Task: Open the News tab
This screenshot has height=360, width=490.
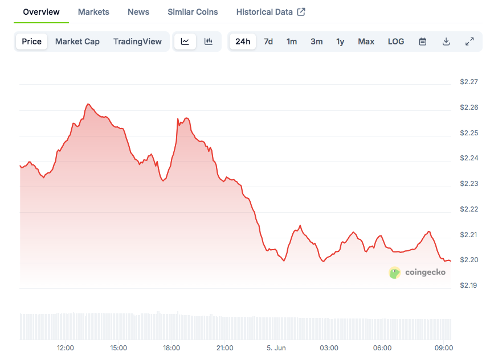Action: [138, 12]
